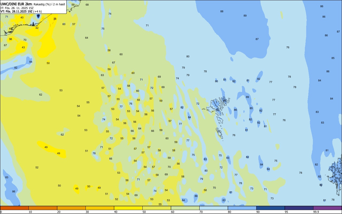Click the '10' tick label on the color scale

tap(30, 212)
